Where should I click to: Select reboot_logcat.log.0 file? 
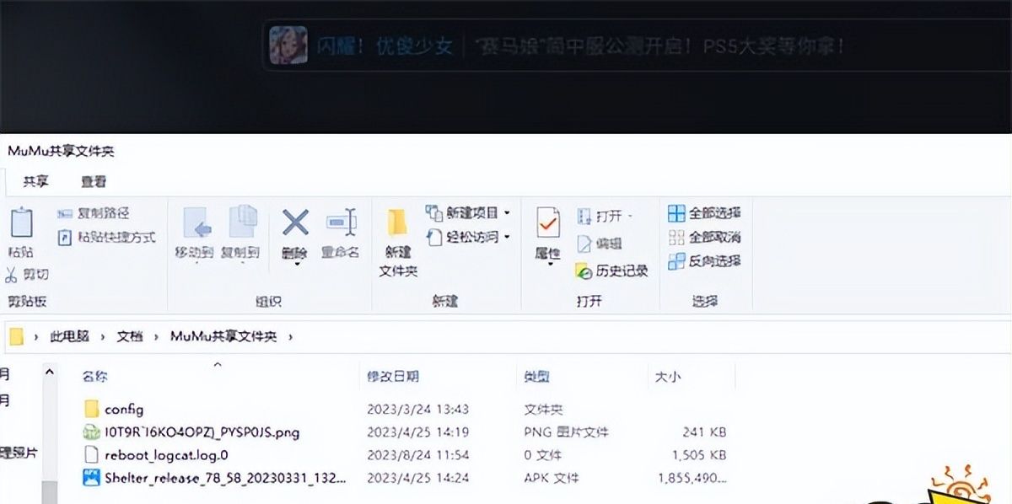(x=166, y=455)
